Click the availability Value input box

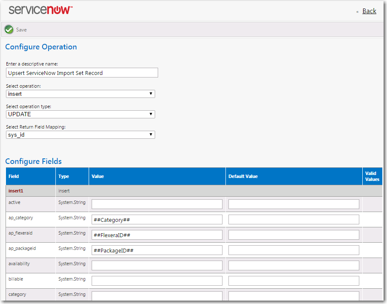click(x=157, y=265)
